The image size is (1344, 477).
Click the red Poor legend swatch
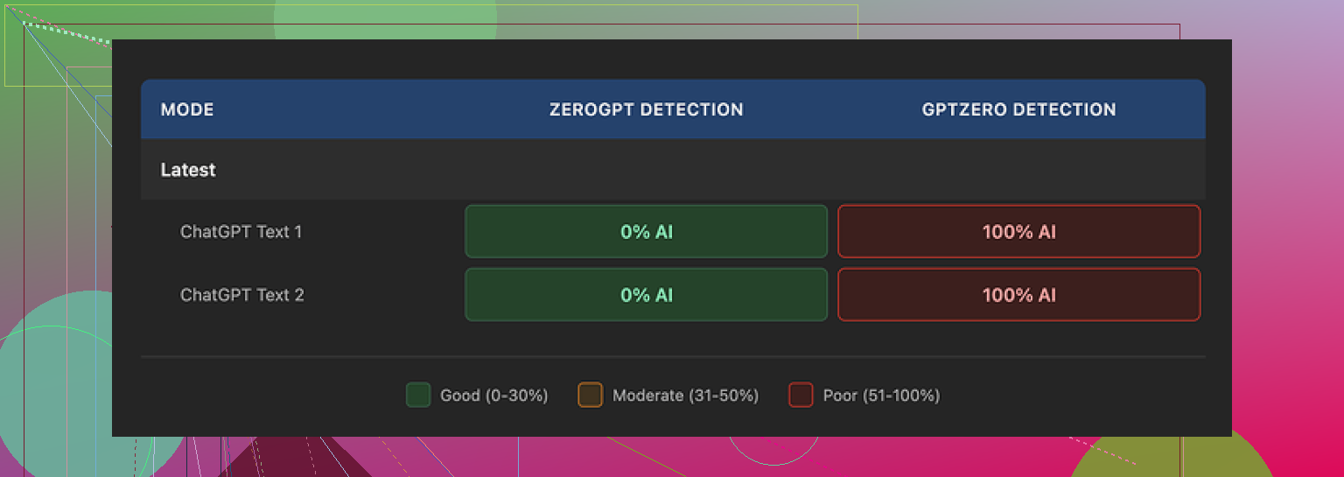point(801,396)
